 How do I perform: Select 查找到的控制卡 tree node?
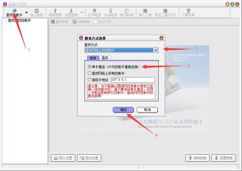(19, 20)
